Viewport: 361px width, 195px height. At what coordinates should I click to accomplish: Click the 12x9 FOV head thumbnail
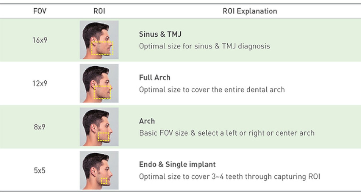tap(99, 83)
